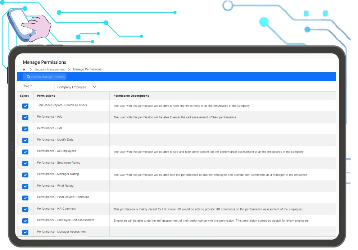Click the Select column header
The width and height of the screenshot is (358, 250).
coord(24,96)
